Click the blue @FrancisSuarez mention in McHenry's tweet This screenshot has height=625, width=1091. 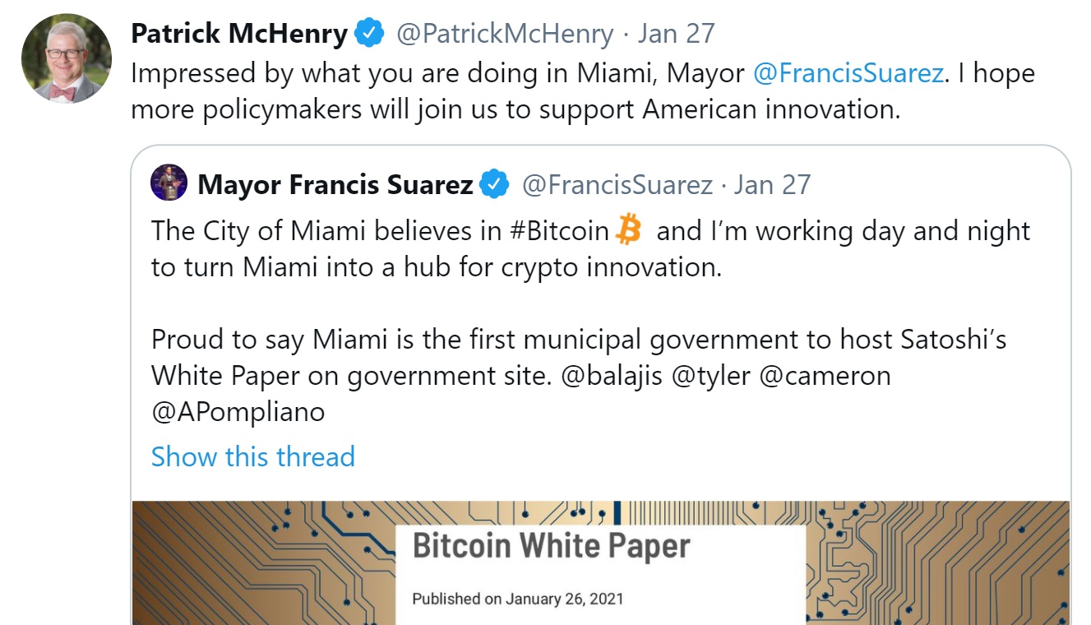pos(848,73)
